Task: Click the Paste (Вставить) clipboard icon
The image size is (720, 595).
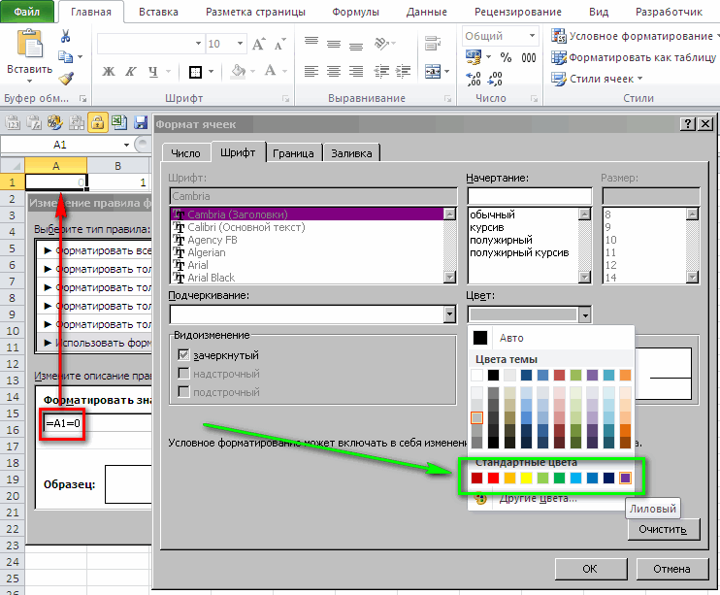Action: (29, 44)
